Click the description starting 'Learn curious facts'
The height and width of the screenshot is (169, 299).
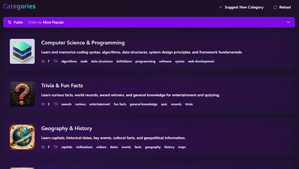point(130,95)
